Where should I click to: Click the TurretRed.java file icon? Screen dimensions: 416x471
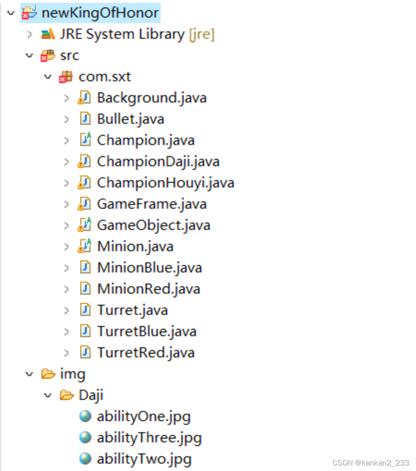pyautogui.click(x=85, y=353)
